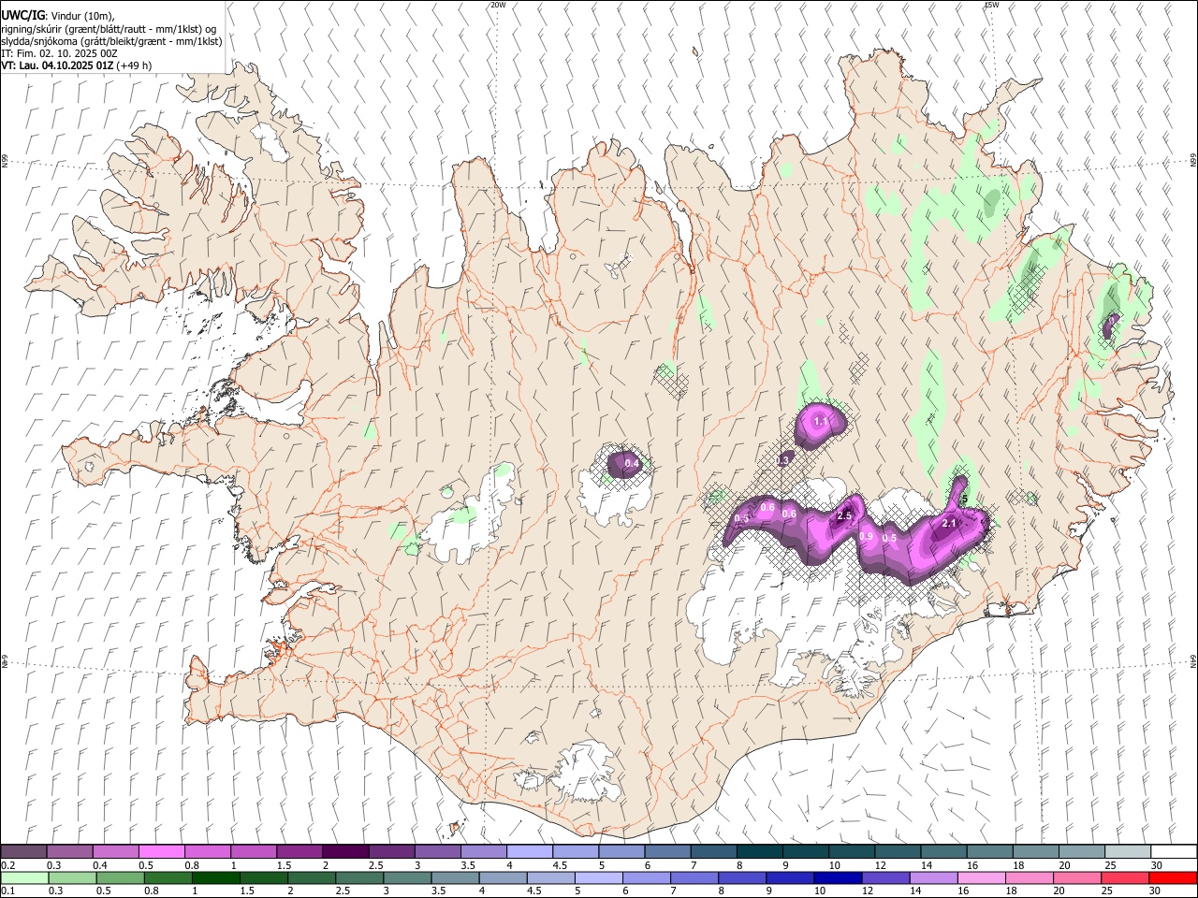Click the bright magenta 0.5 snow legend swatch
This screenshot has width=1198, height=898.
pos(161,851)
